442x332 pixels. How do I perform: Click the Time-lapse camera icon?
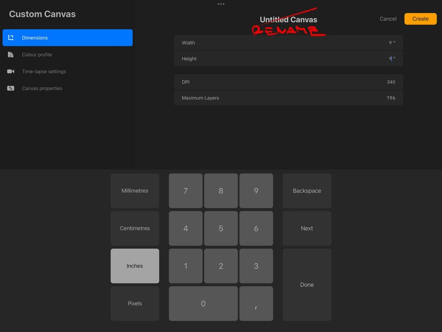[11, 71]
